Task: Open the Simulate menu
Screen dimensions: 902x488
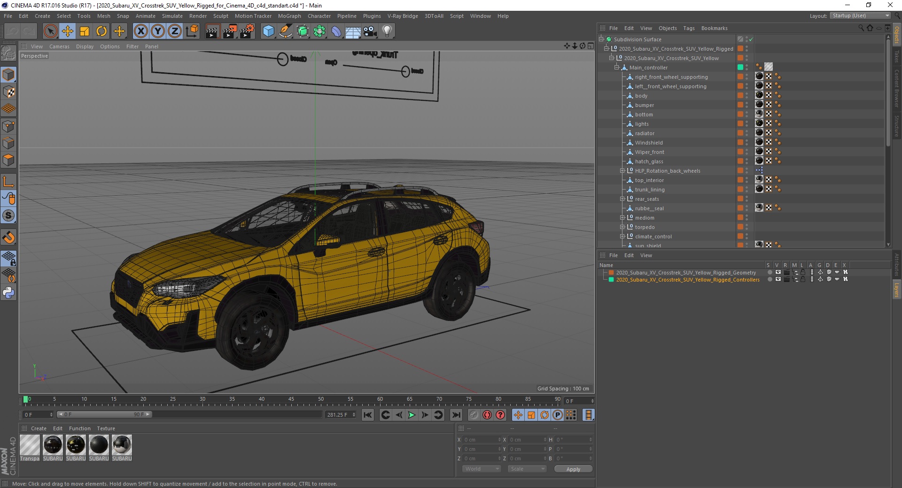Action: 172,16
